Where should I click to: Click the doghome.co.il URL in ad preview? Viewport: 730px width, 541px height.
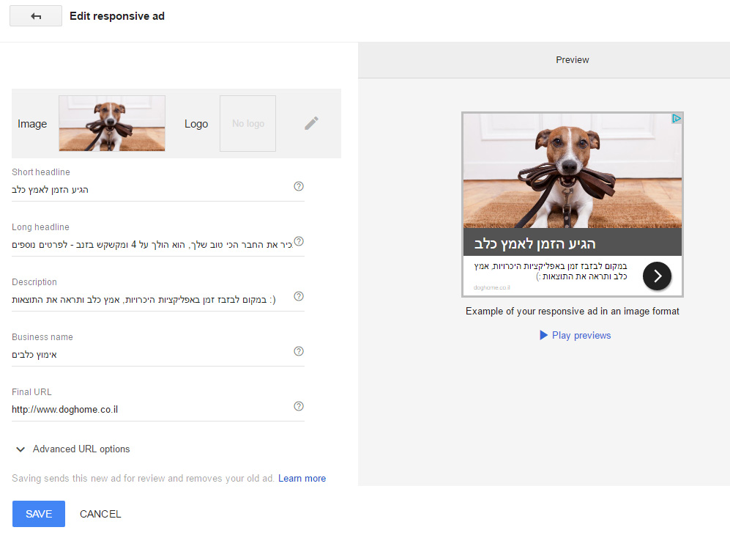pos(492,287)
